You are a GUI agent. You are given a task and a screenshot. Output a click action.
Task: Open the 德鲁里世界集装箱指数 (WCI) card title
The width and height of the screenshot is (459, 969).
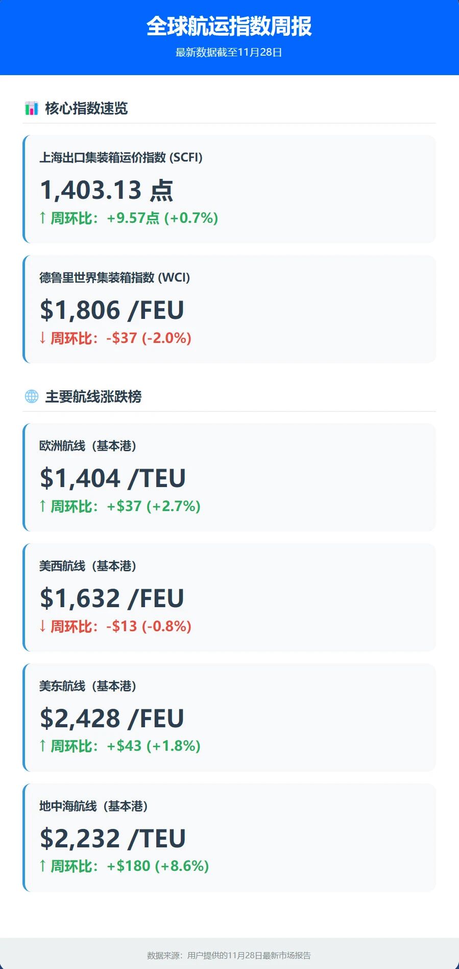pos(115,278)
